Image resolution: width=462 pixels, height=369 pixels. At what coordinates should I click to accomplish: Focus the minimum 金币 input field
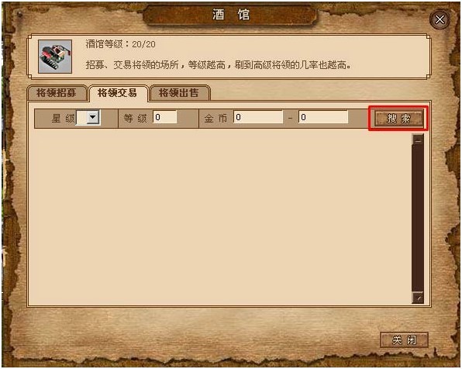(258, 117)
